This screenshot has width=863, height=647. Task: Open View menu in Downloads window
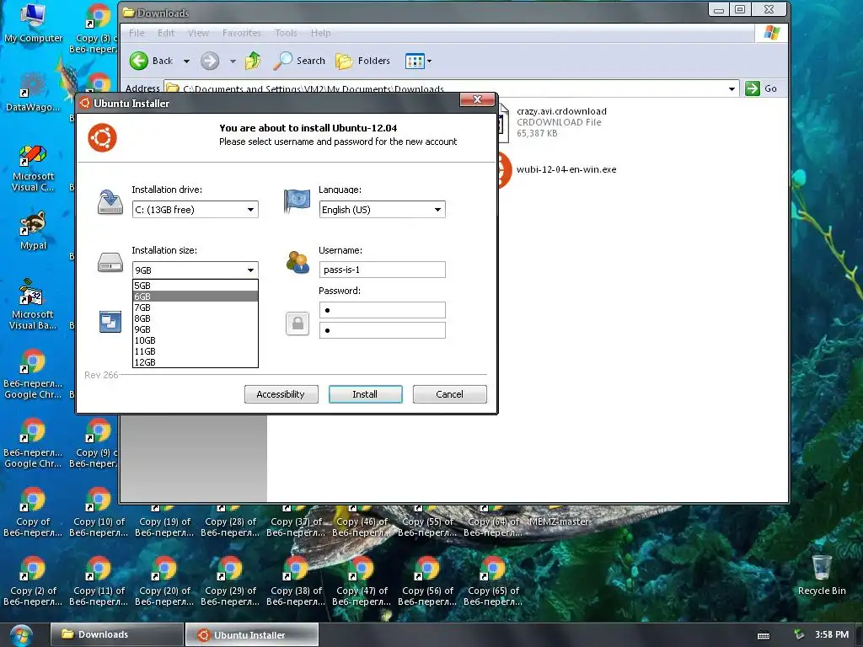pos(198,33)
